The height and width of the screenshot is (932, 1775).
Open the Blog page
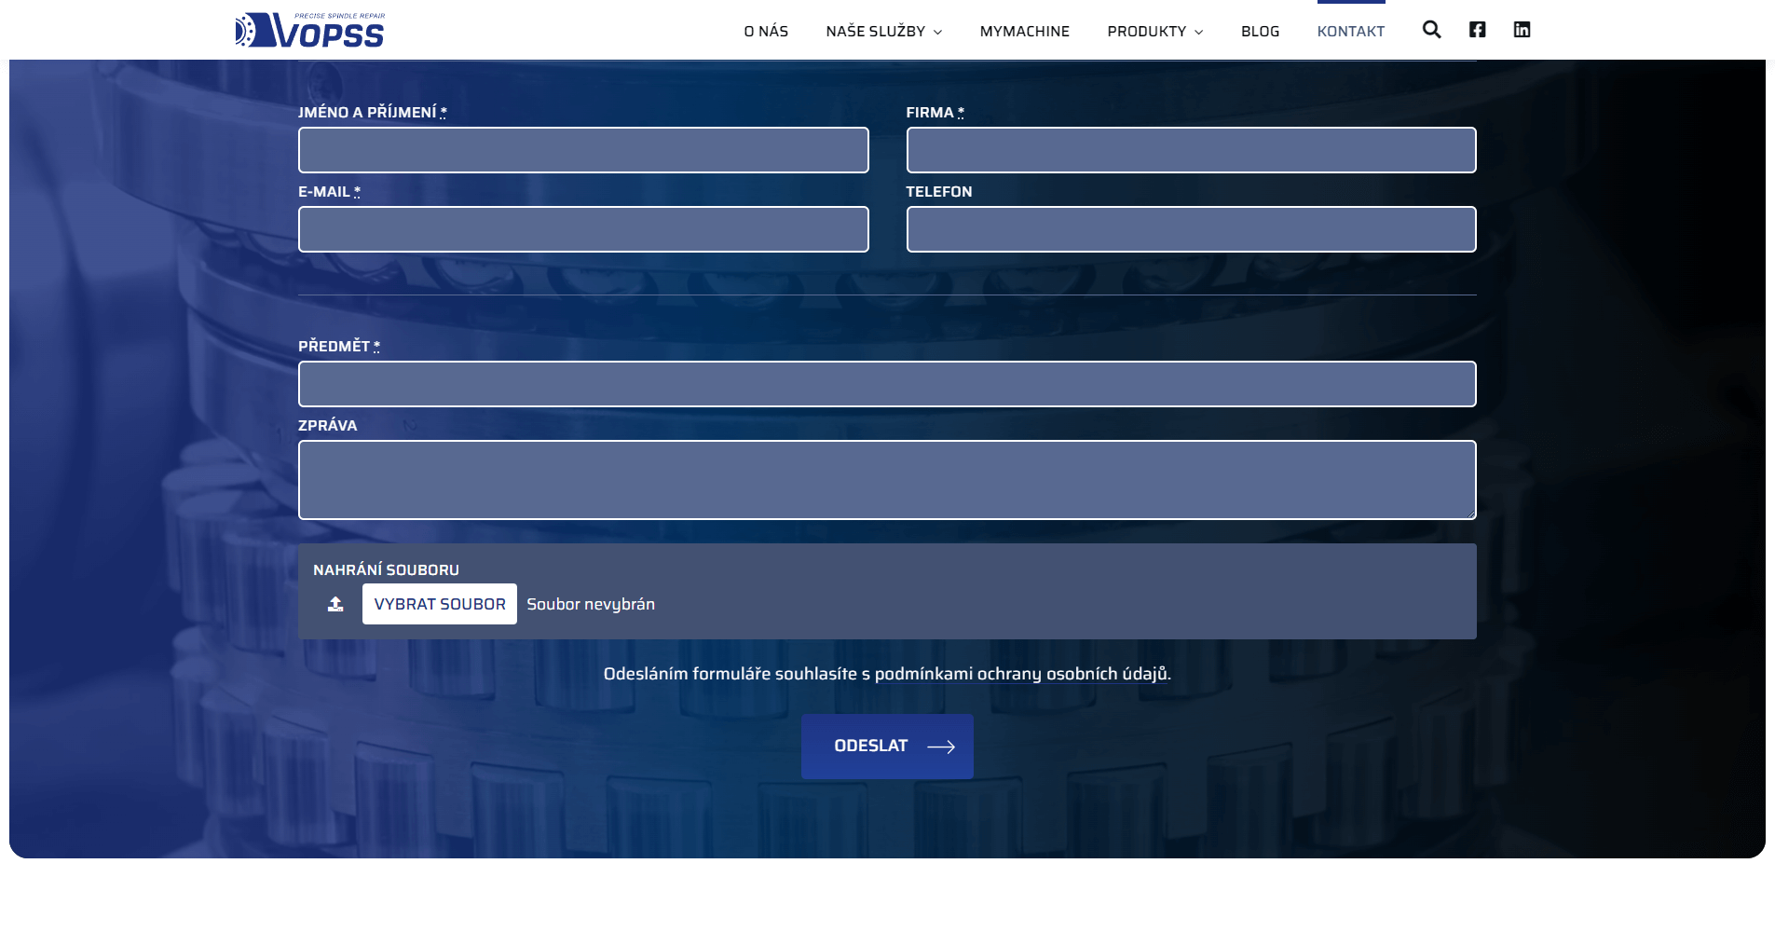pos(1260,32)
